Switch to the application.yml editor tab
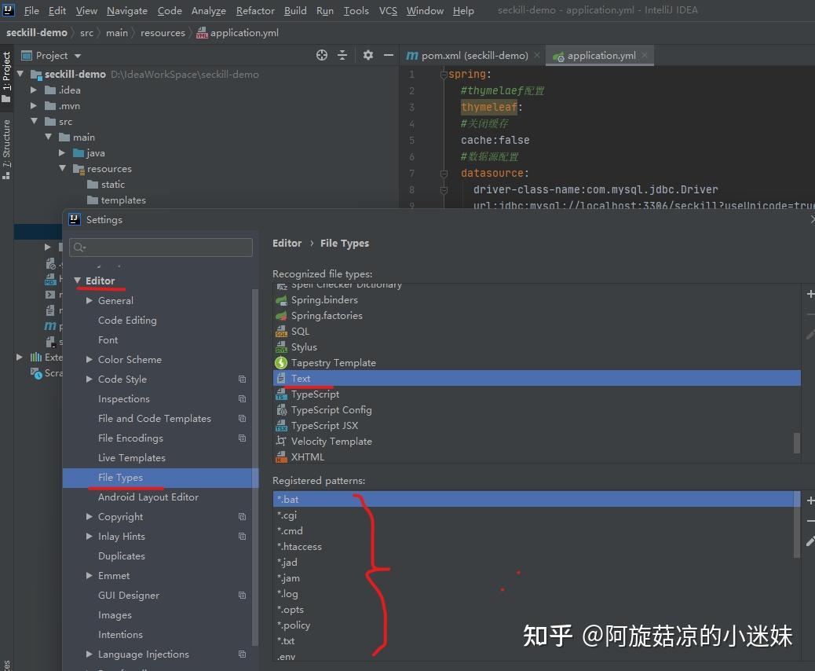 (601, 55)
